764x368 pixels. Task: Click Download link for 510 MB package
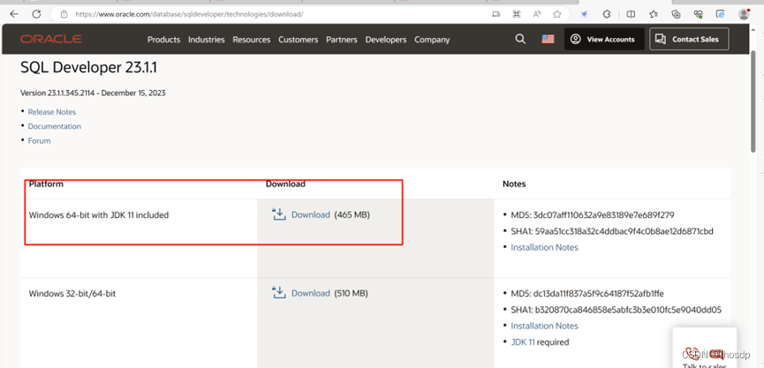pos(310,293)
